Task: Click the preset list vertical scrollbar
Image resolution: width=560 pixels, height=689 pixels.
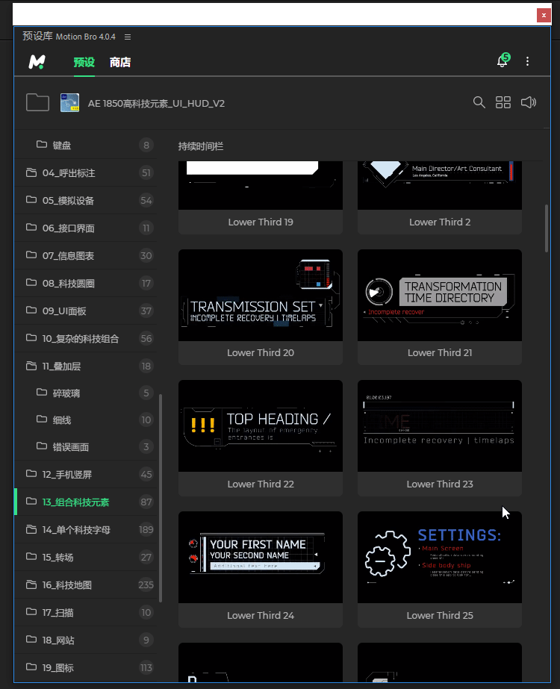Action: (547, 228)
